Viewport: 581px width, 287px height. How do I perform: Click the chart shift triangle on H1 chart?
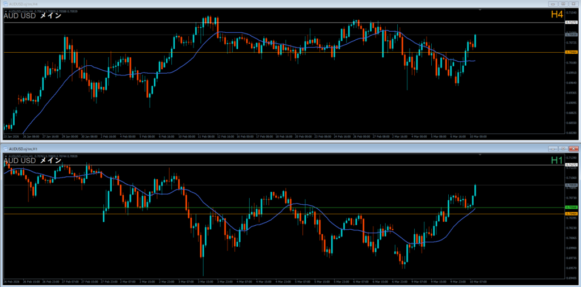click(480, 154)
